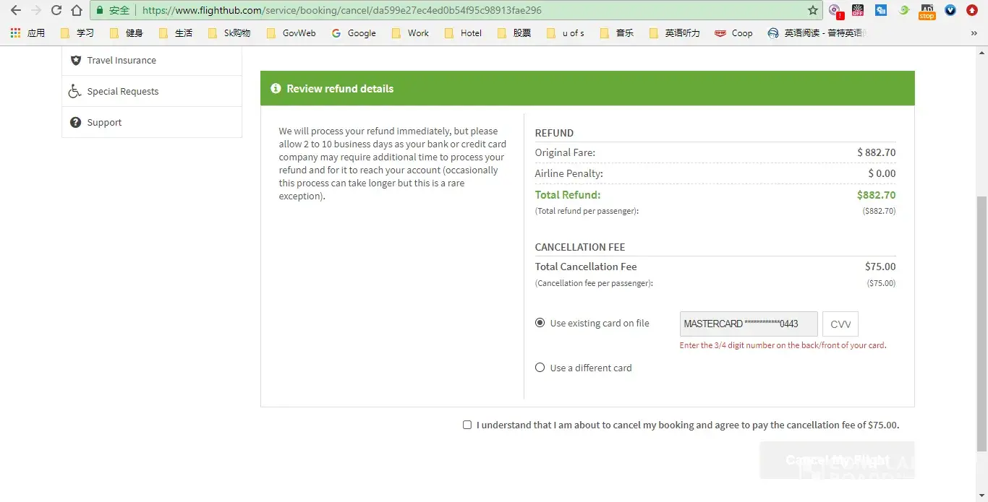988x502 pixels.
Task: Click the Cancel my Flight button
Action: tap(837, 460)
